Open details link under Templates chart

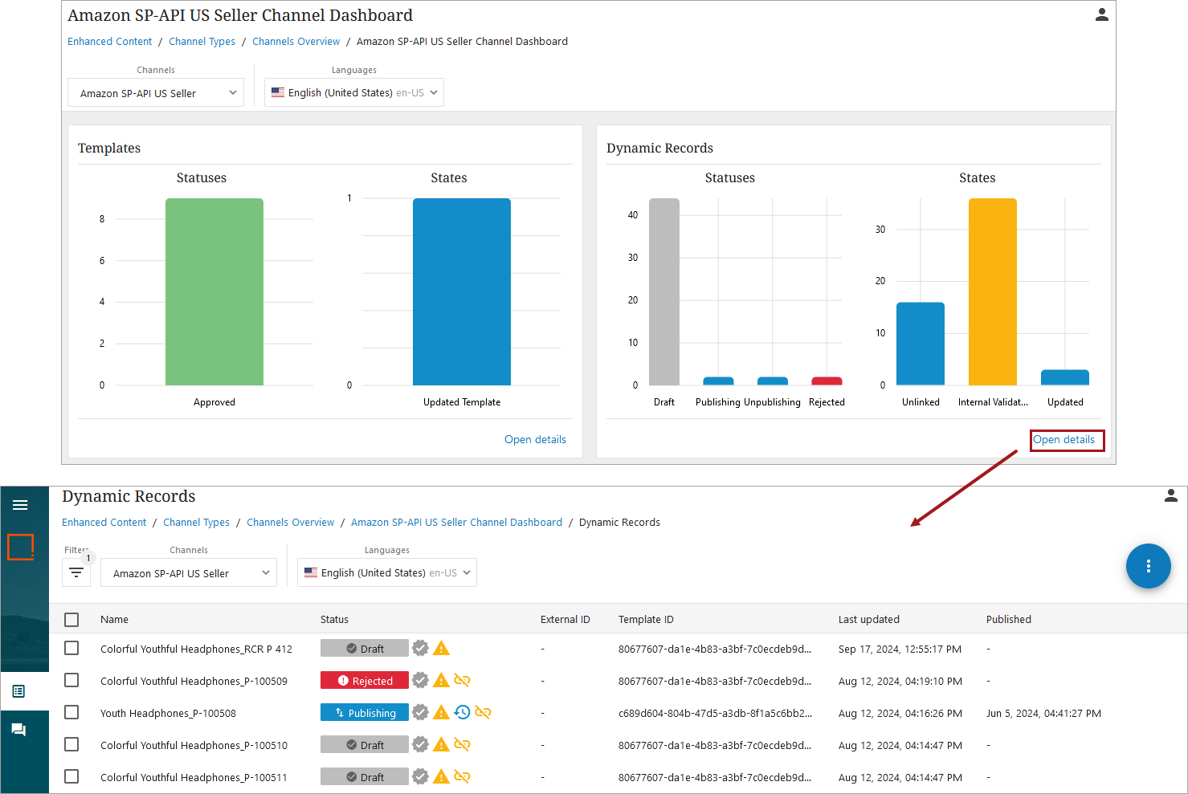tap(535, 440)
